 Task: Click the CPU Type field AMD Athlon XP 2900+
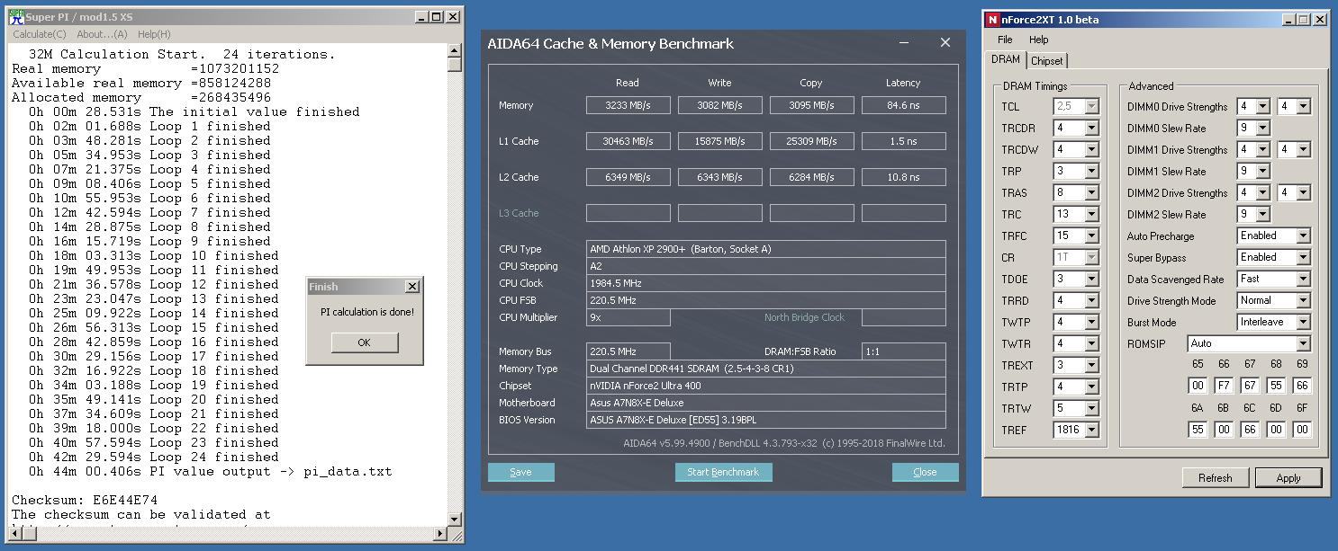pos(765,249)
